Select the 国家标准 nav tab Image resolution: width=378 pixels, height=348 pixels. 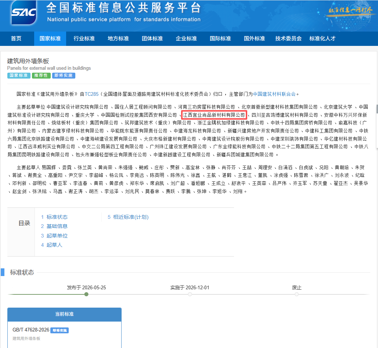(x=50, y=39)
